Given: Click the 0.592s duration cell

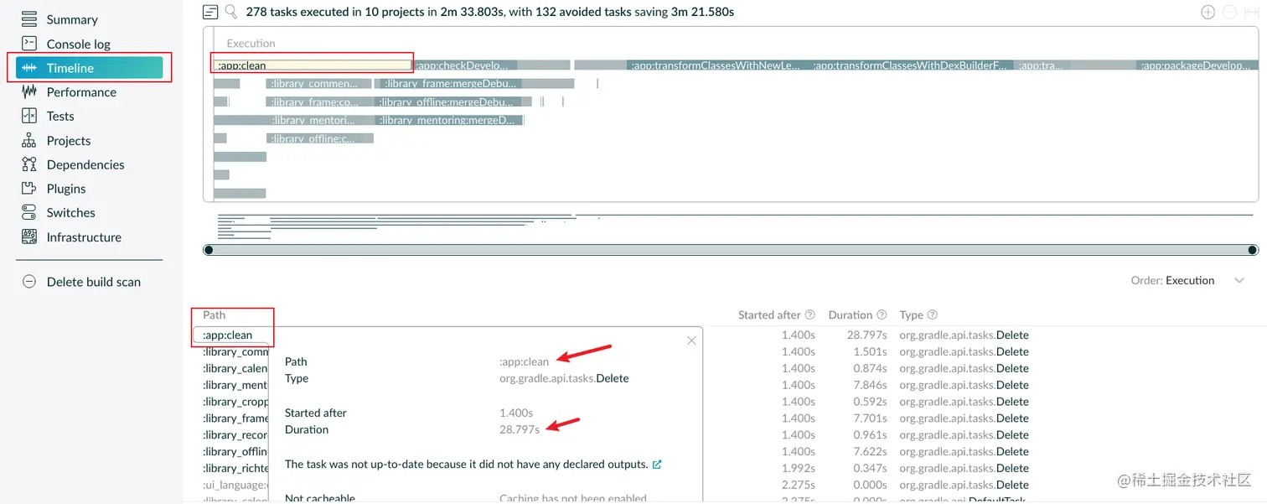Looking at the screenshot, I should tap(870, 402).
